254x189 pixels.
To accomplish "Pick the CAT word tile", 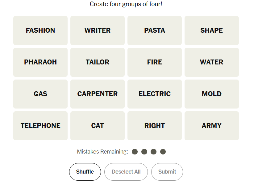I will 98,126.
